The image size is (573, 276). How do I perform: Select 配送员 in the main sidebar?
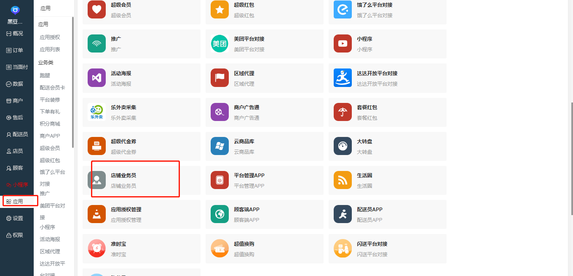click(x=17, y=134)
